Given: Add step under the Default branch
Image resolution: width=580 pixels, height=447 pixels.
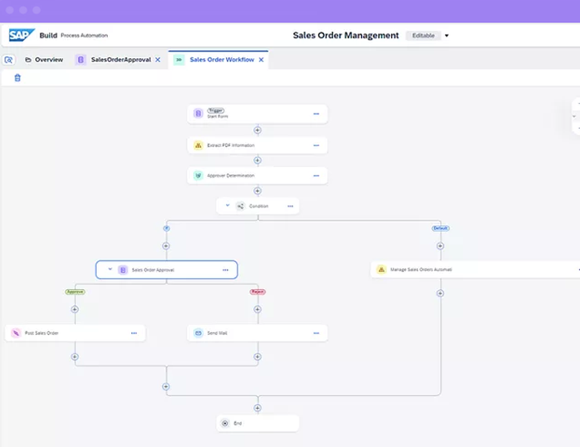Looking at the screenshot, I should [x=440, y=246].
